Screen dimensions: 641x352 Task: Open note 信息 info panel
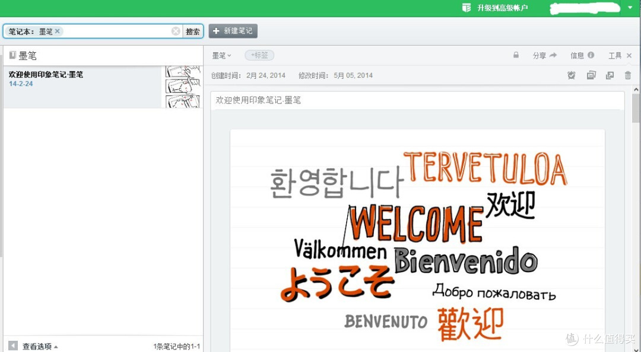[x=582, y=55]
